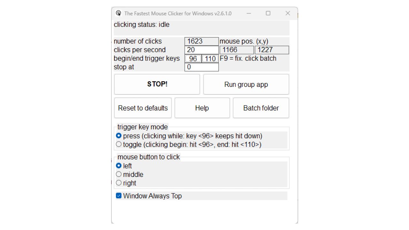Reset all settings to defaults
This screenshot has height=230, width=409.
point(143,108)
